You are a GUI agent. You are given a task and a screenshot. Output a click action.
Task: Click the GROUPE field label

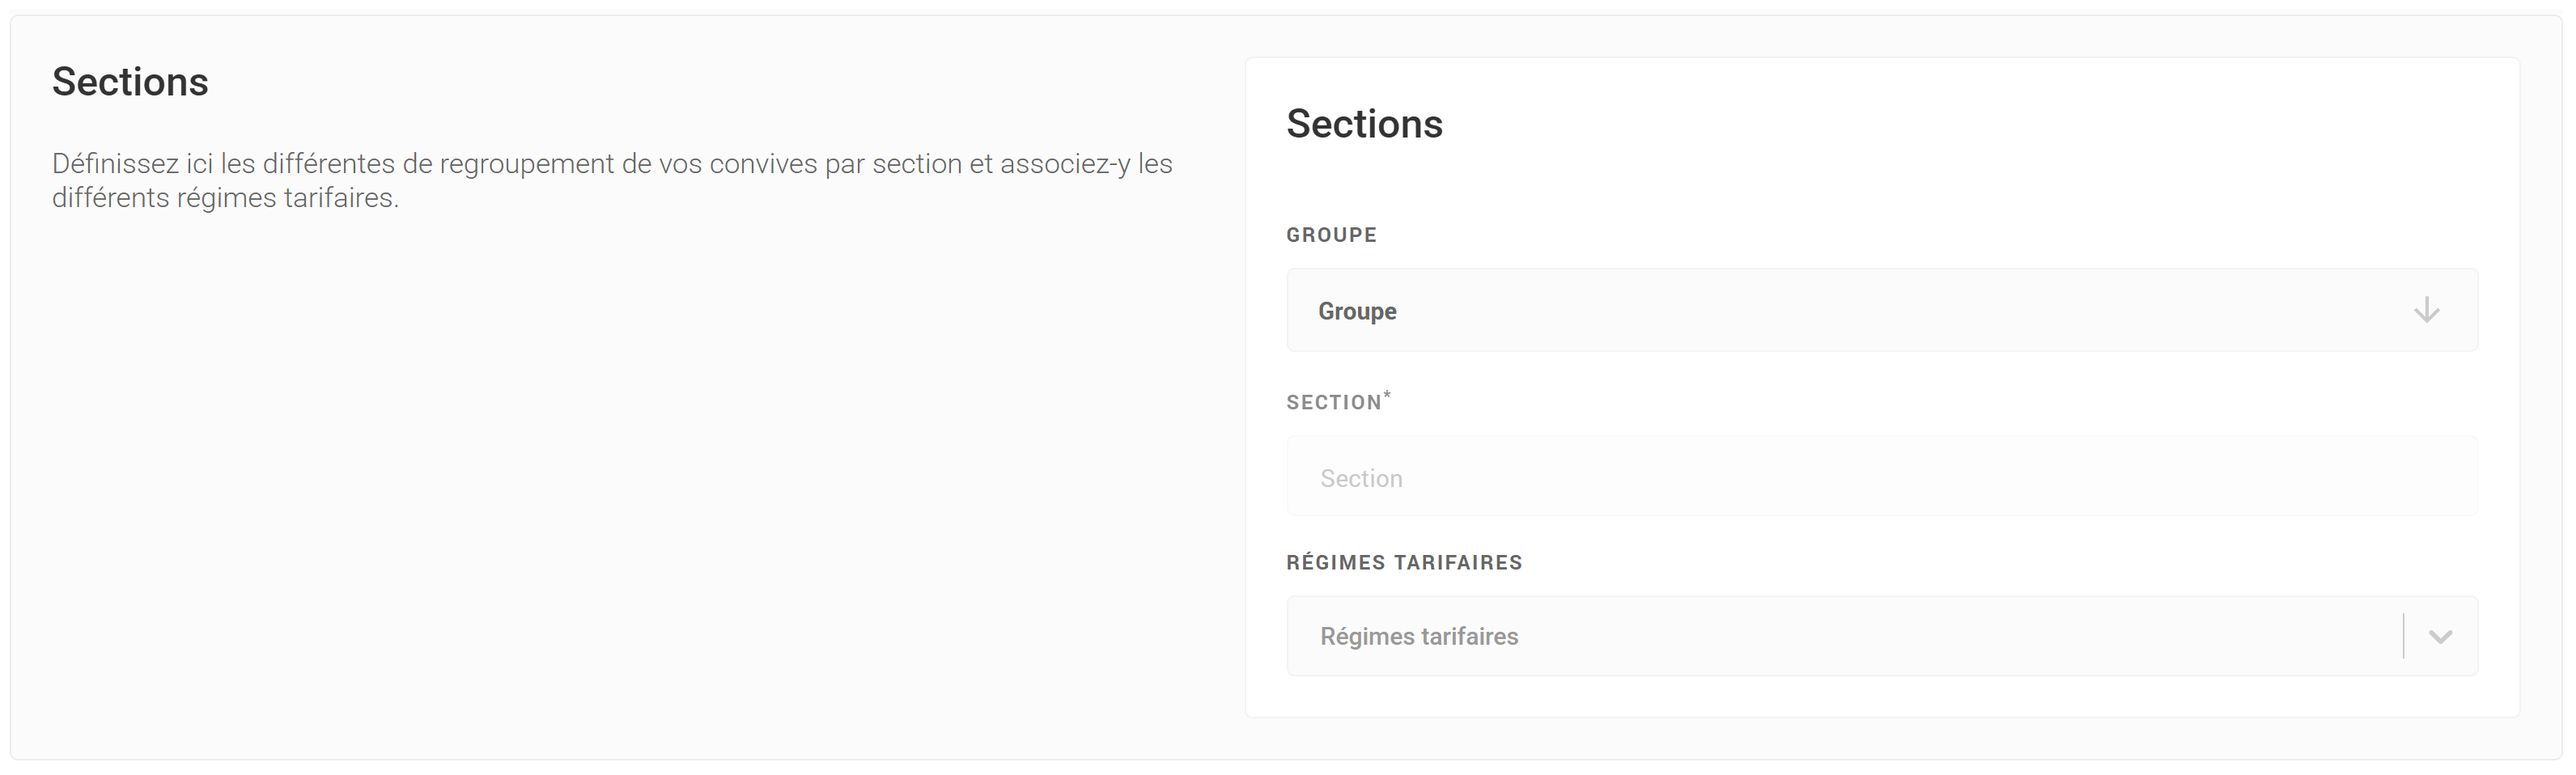click(x=1331, y=235)
